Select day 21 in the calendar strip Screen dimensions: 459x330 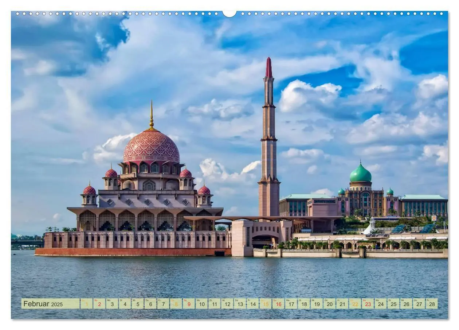tap(342, 303)
